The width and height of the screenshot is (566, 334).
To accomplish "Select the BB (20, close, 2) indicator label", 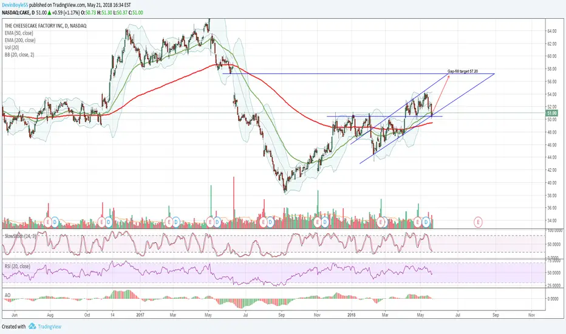I will [x=19, y=55].
